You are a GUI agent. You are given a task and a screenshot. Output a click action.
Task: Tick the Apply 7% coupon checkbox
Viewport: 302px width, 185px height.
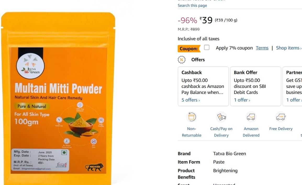point(207,47)
